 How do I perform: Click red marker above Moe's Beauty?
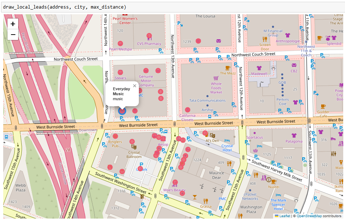[x=175, y=182]
